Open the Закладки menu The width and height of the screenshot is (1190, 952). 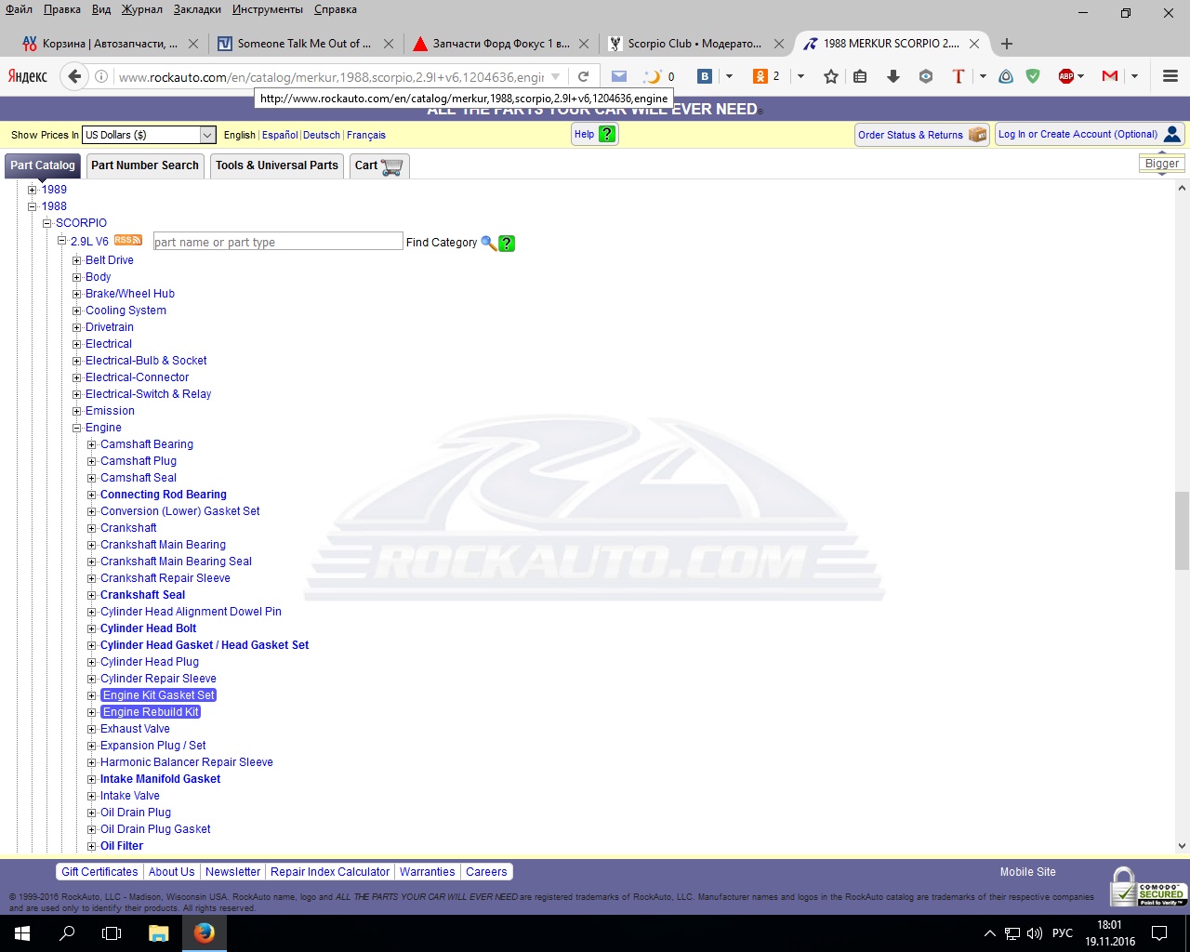(197, 9)
